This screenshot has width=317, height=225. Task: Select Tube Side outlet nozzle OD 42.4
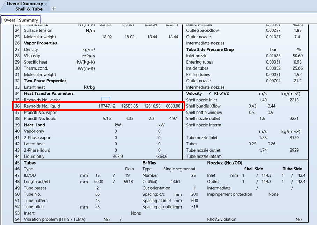click(x=301, y=182)
